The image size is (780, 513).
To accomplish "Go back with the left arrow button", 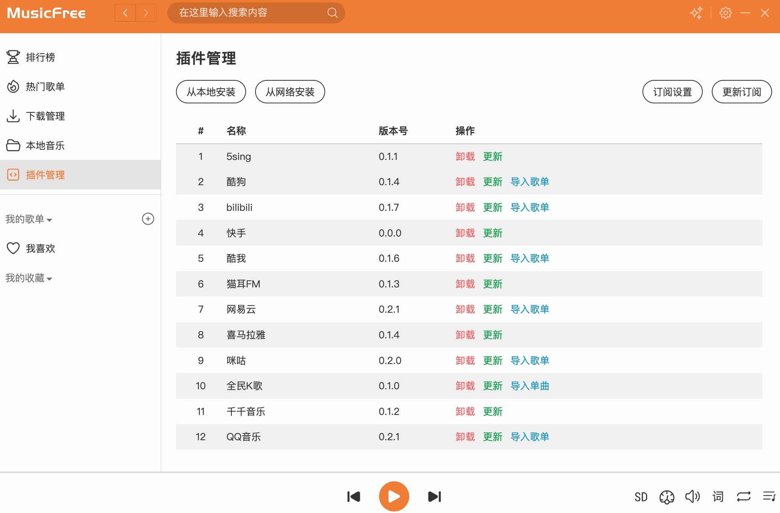I will point(125,13).
